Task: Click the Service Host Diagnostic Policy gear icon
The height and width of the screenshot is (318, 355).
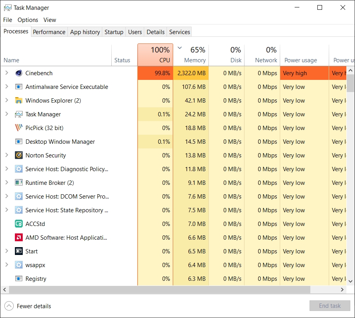Action: 19,169
